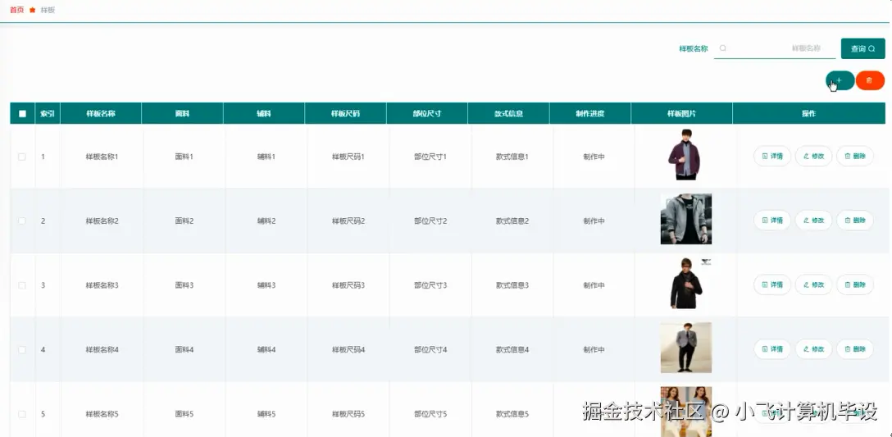Select cell 款式信息1
The height and width of the screenshot is (437, 892).
512,157
